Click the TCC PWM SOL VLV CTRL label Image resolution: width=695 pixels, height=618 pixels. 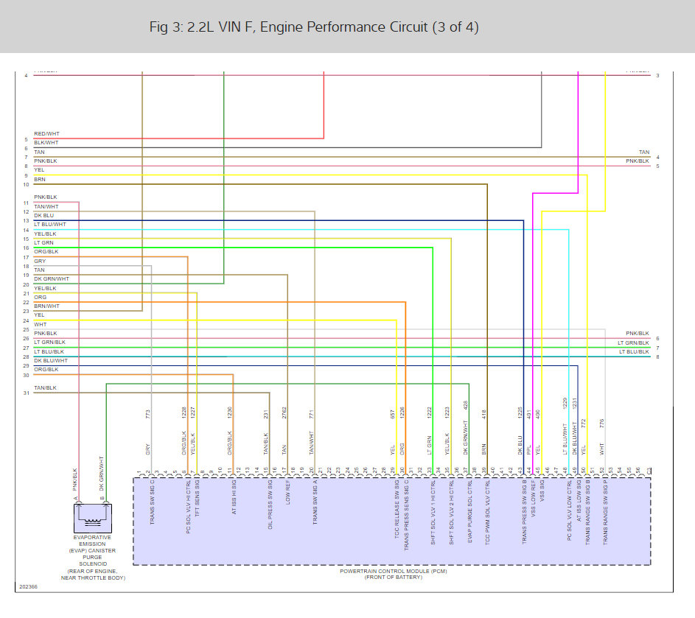click(488, 512)
